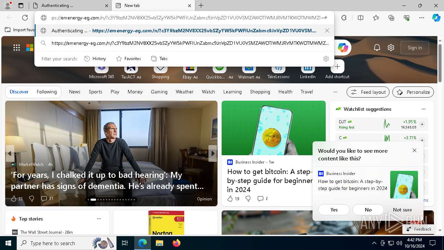Viewport: 444px width, 250px height.
Task: Open Favorites star list icon
Action: [376, 18]
